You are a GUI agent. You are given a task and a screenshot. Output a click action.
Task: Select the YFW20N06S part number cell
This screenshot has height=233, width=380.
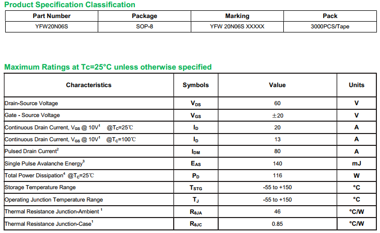[x=48, y=26]
